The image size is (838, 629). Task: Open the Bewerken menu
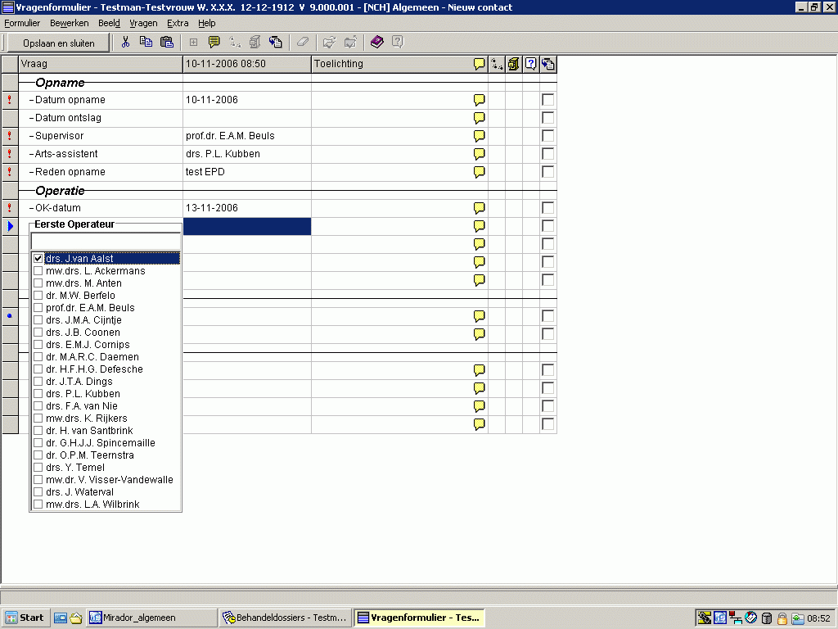(69, 23)
